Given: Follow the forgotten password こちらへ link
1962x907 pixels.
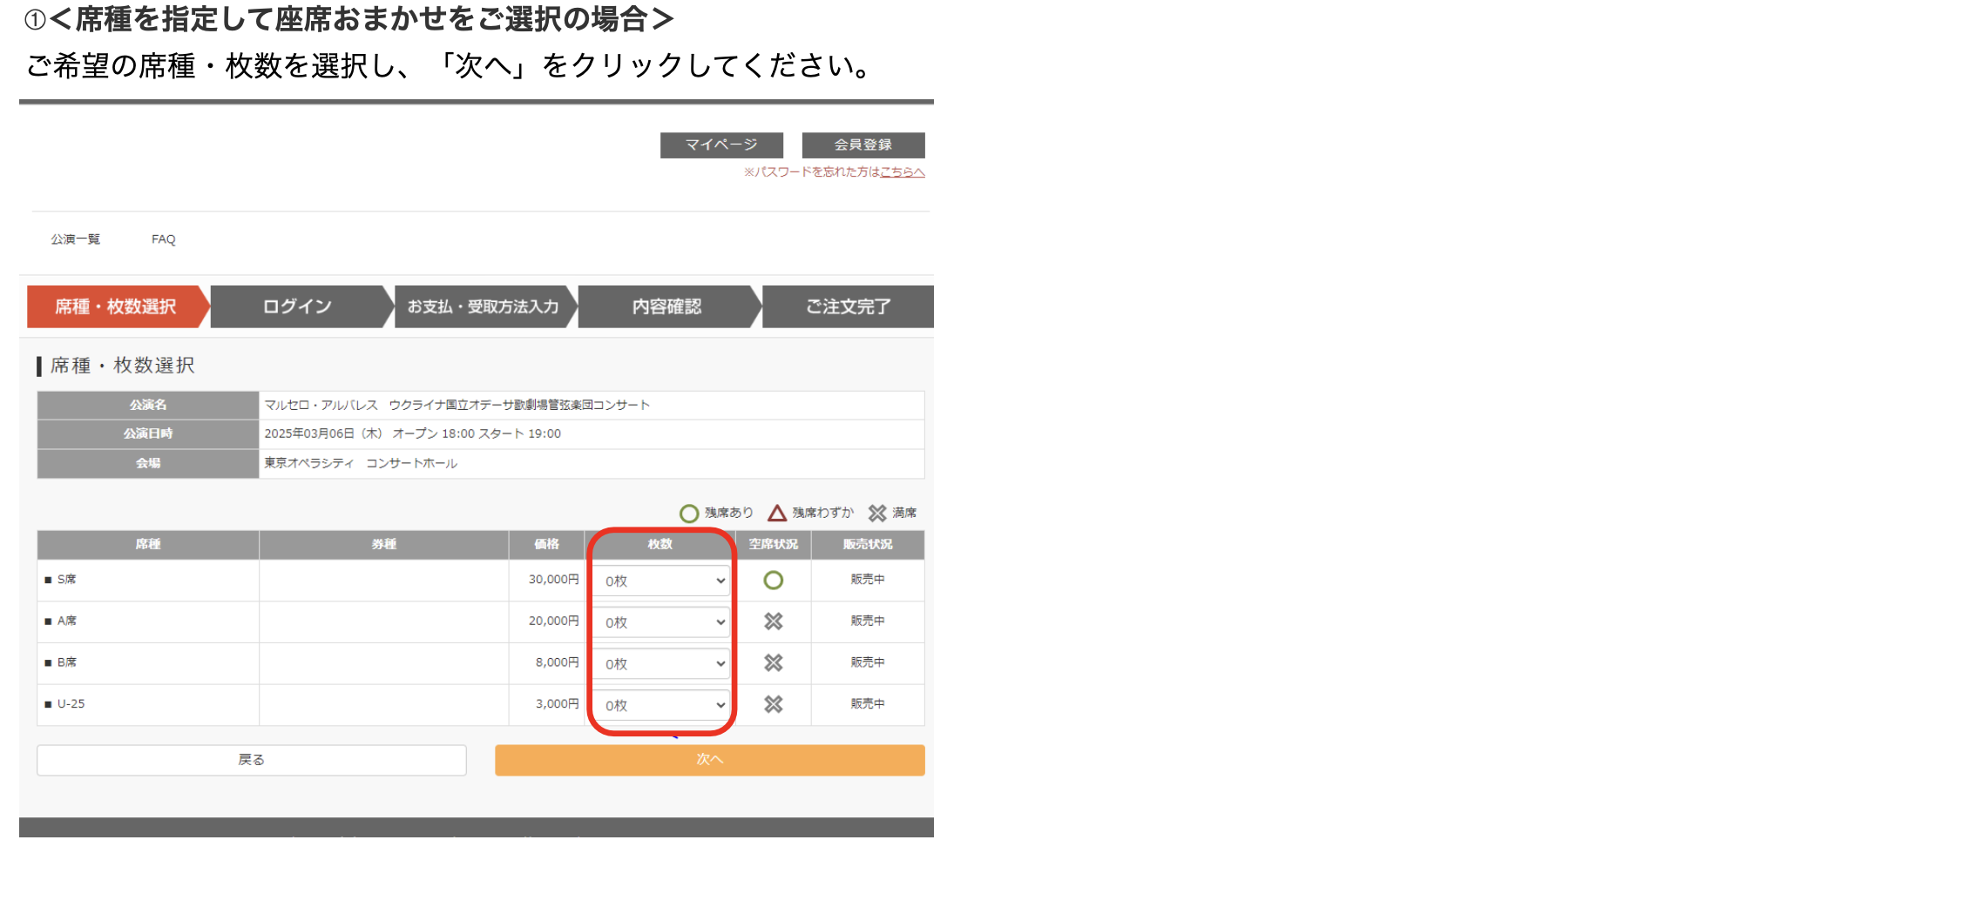Looking at the screenshot, I should [902, 172].
